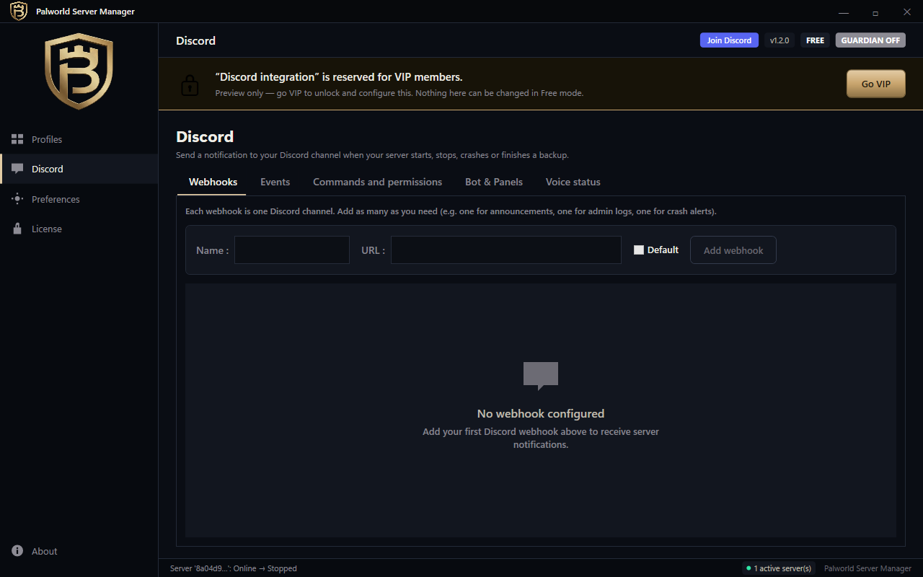Click 'Palworld Server Manager' status bar text
Image resolution: width=923 pixels, height=577 pixels.
pyautogui.click(x=867, y=568)
